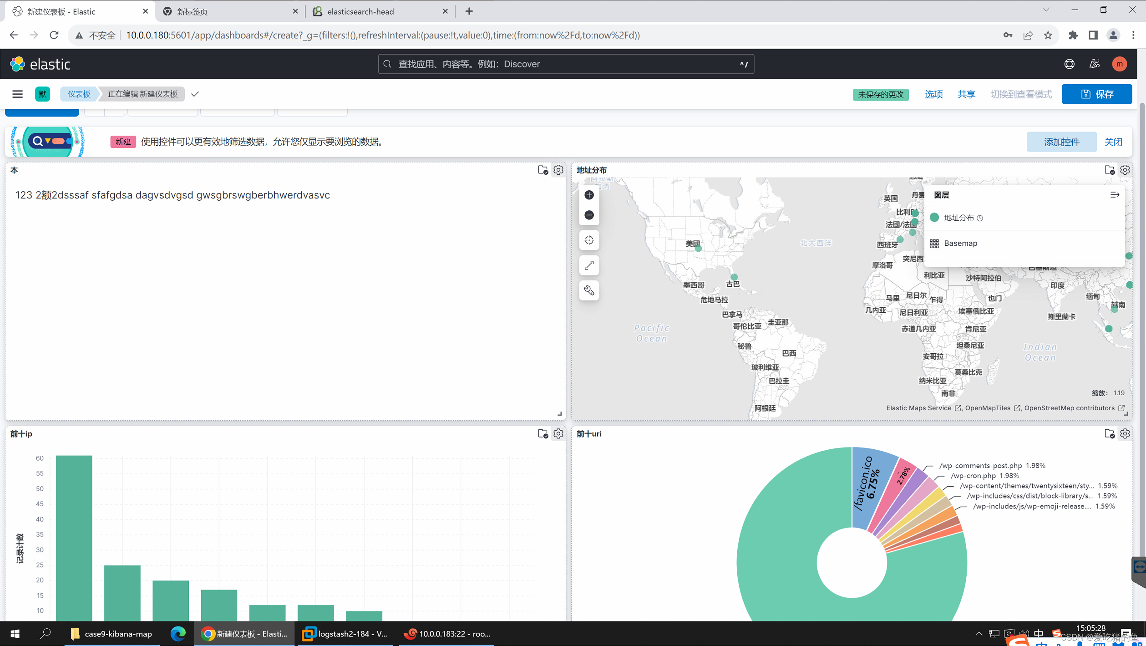Screen dimensions: 1146x646
Task: Open library icon for text panel
Action: pyautogui.click(x=543, y=170)
